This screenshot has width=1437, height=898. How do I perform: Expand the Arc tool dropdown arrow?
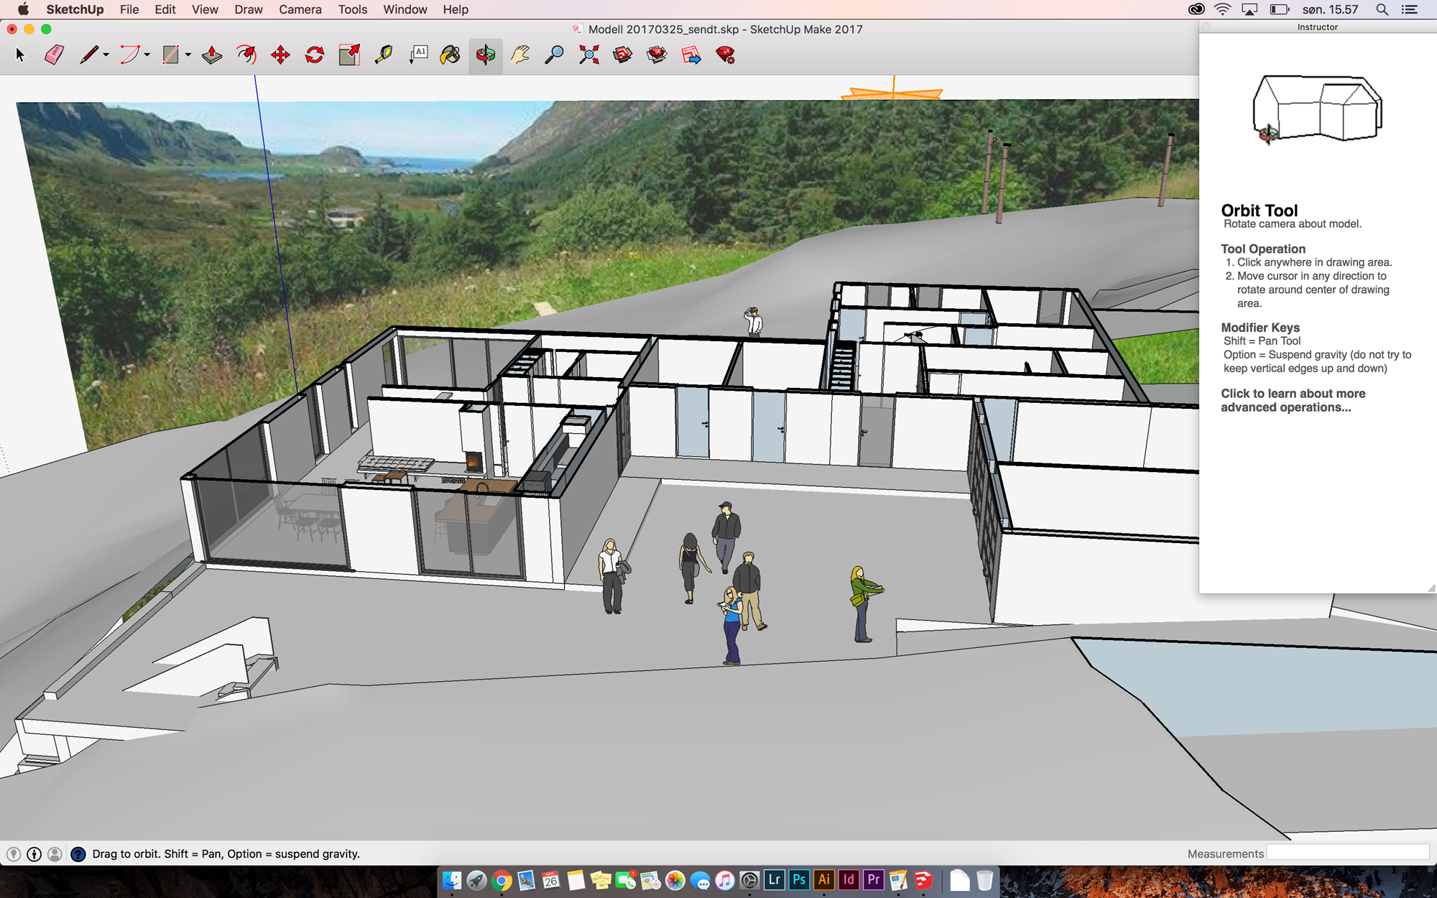(x=147, y=55)
